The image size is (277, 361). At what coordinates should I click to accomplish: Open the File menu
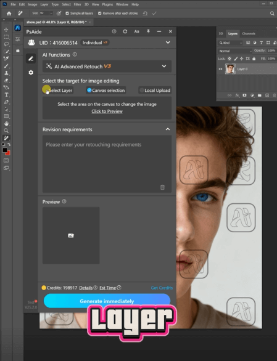click(13, 4)
